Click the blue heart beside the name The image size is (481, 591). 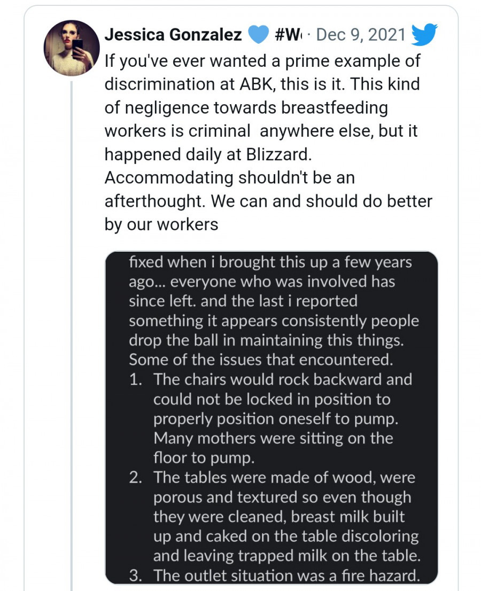point(259,35)
